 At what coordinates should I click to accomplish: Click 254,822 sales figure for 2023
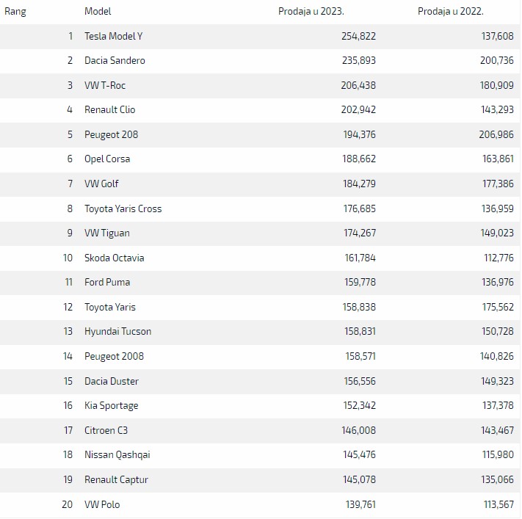click(358, 36)
